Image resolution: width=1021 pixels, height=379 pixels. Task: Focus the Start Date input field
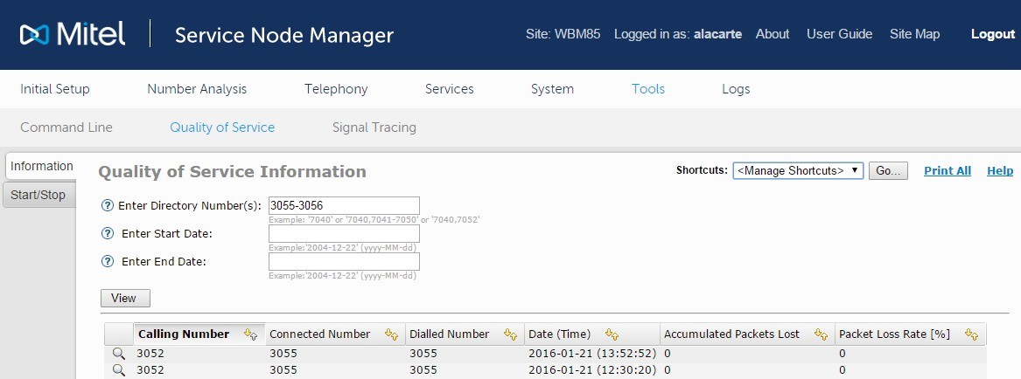click(344, 233)
